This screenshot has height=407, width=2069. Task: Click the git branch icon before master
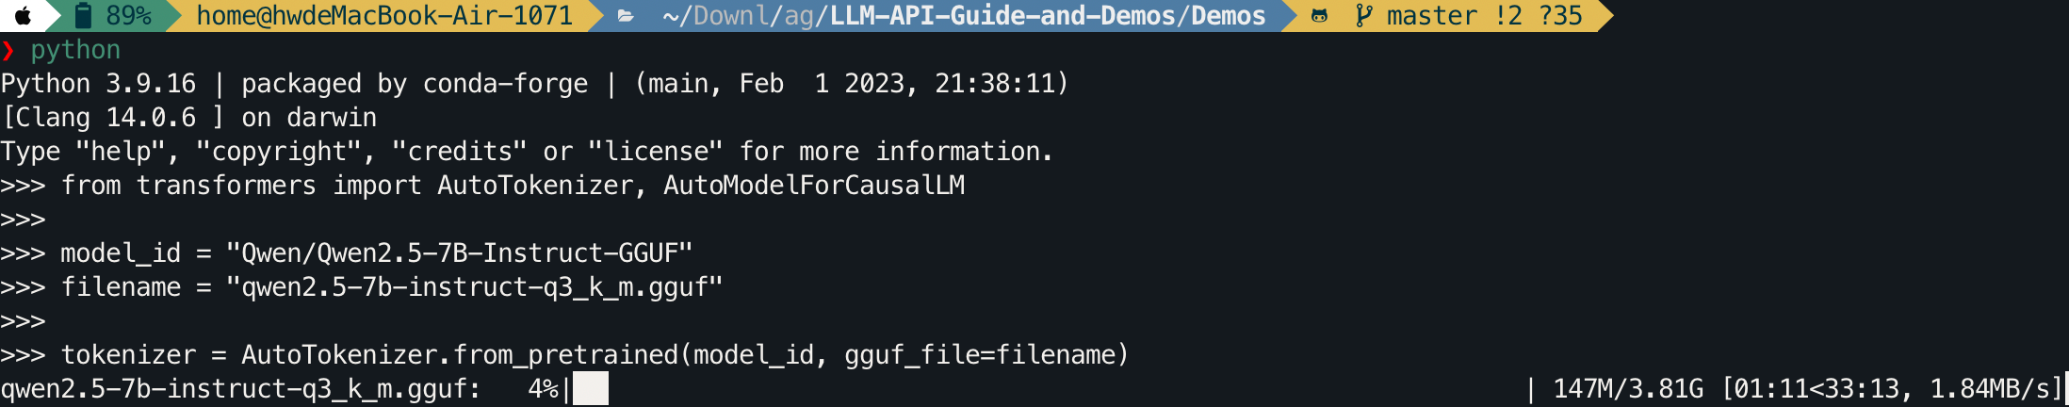tap(1363, 15)
